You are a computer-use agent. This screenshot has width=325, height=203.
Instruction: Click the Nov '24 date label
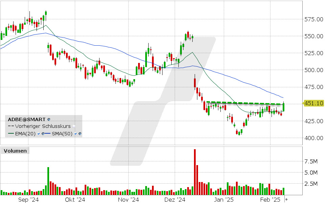point(129,200)
